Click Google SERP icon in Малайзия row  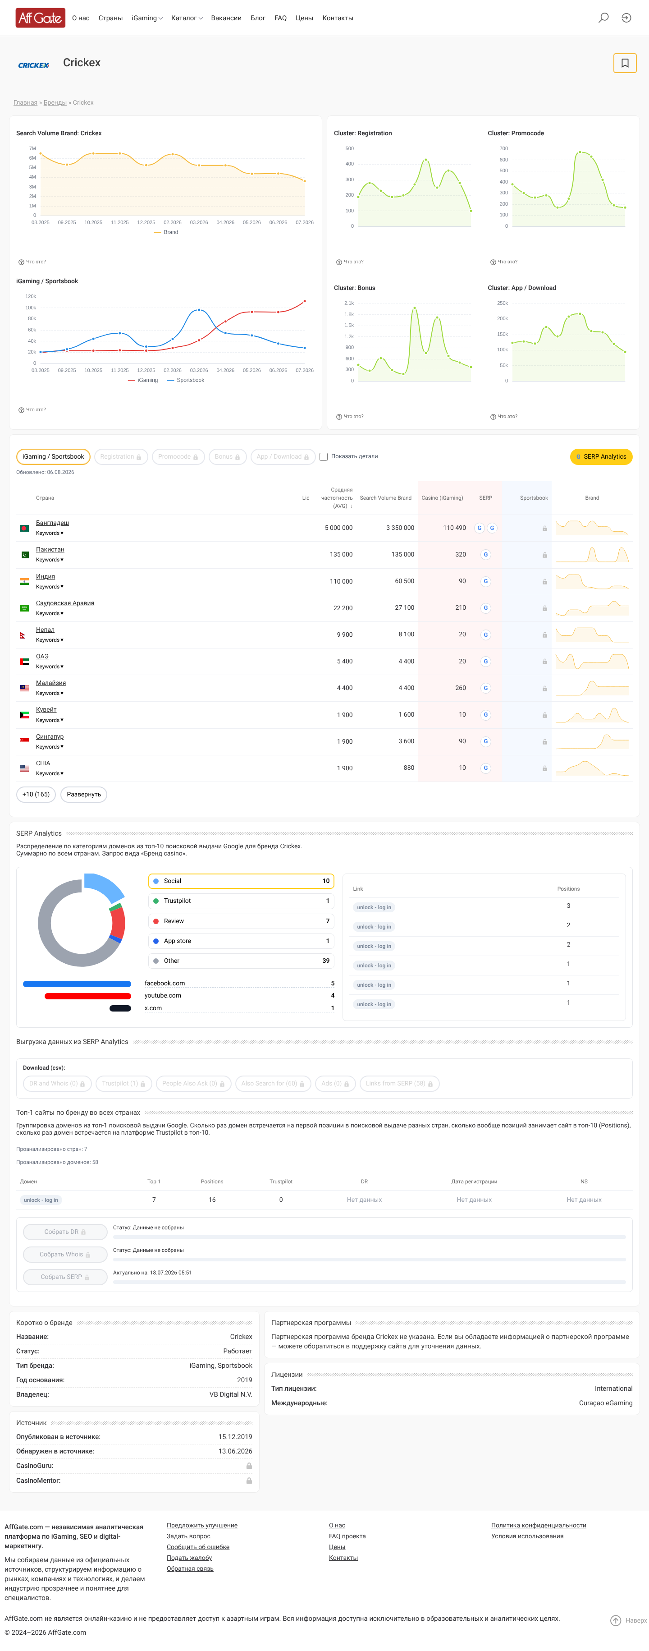tap(486, 688)
